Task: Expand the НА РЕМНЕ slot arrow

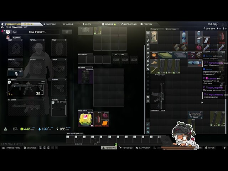Action: 43,79
